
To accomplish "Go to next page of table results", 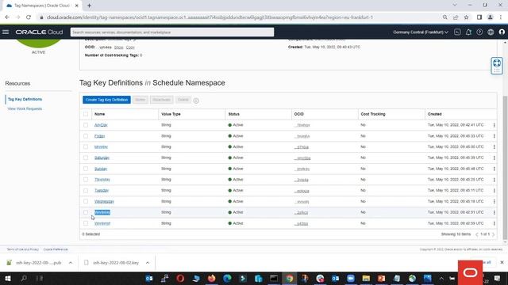I will click(x=494, y=234).
